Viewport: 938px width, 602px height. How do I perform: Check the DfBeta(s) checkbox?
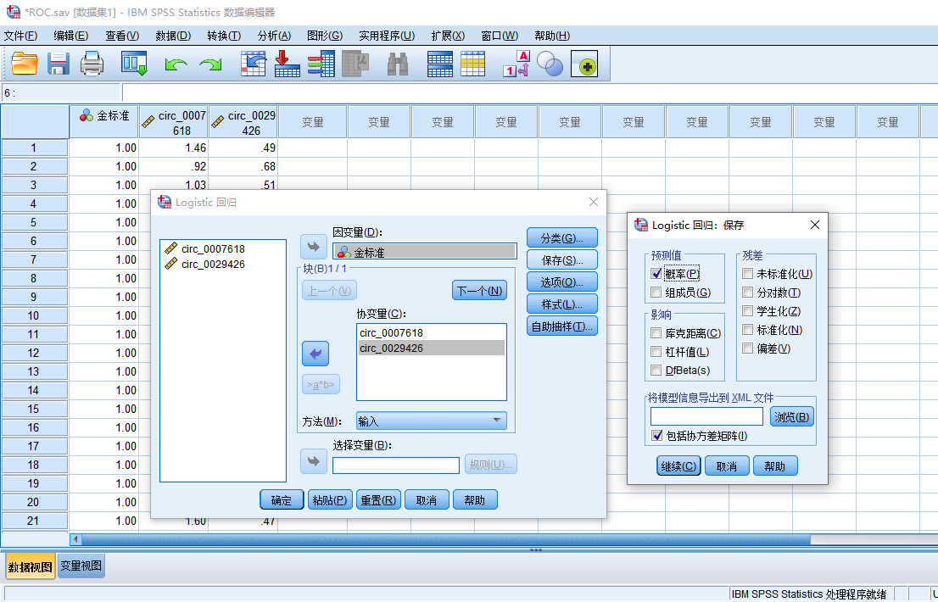pos(656,370)
